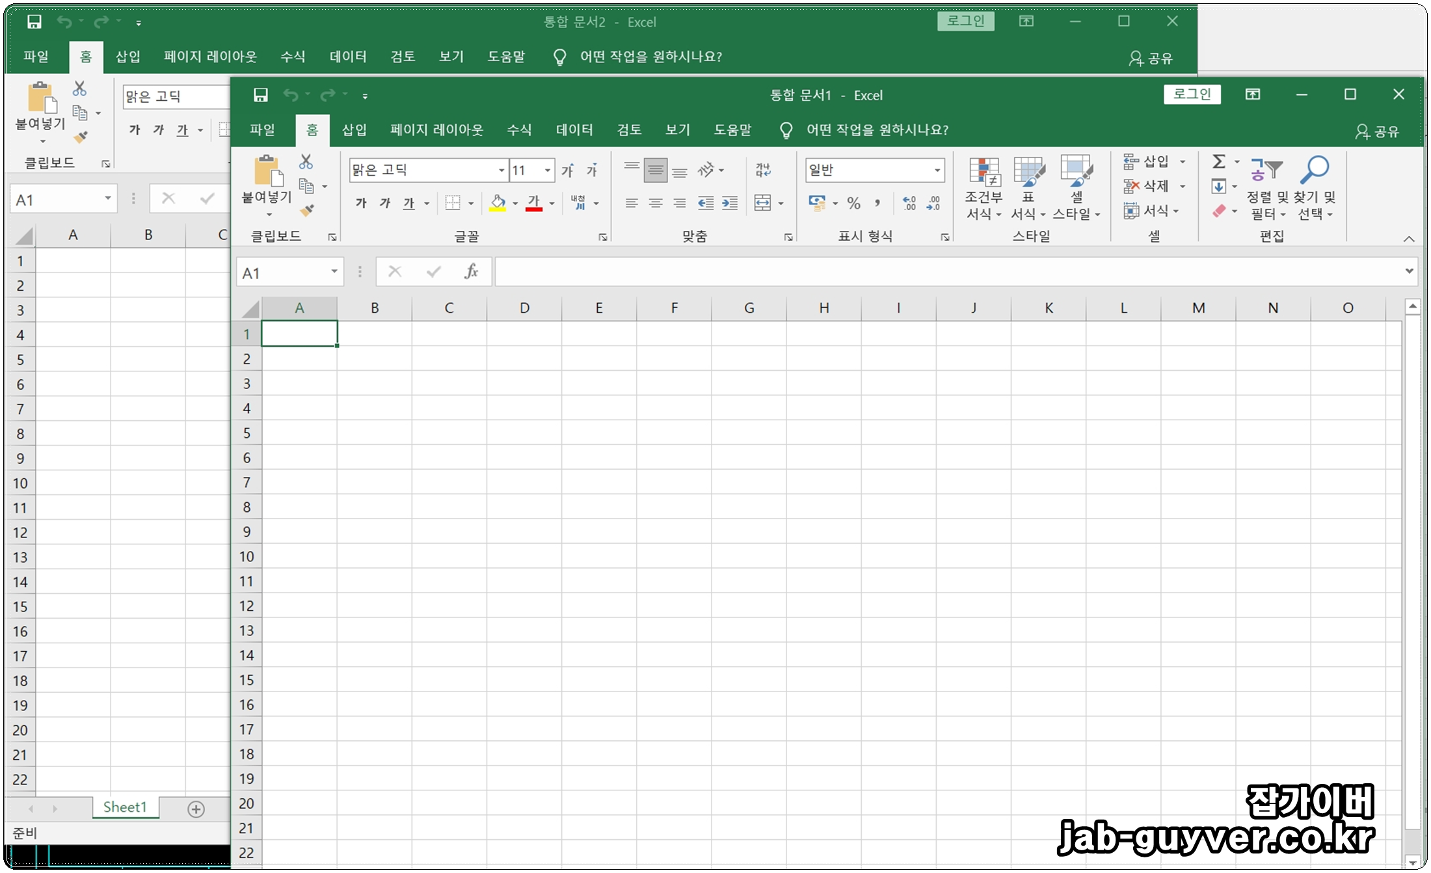Toggle bold (first 가) in front window
The height and width of the screenshot is (873, 1431).
pos(361,204)
